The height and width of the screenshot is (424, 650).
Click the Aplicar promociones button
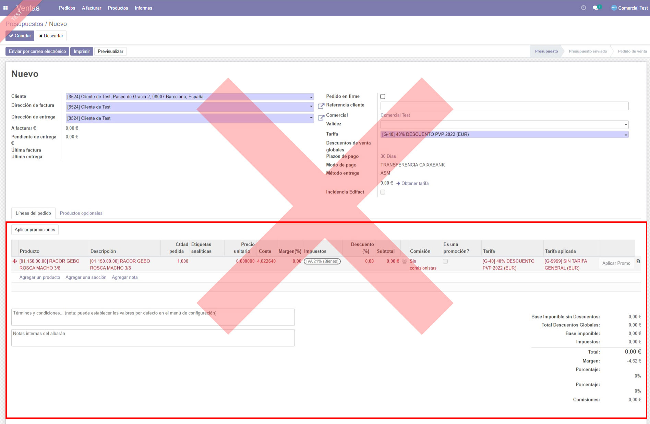coord(35,230)
